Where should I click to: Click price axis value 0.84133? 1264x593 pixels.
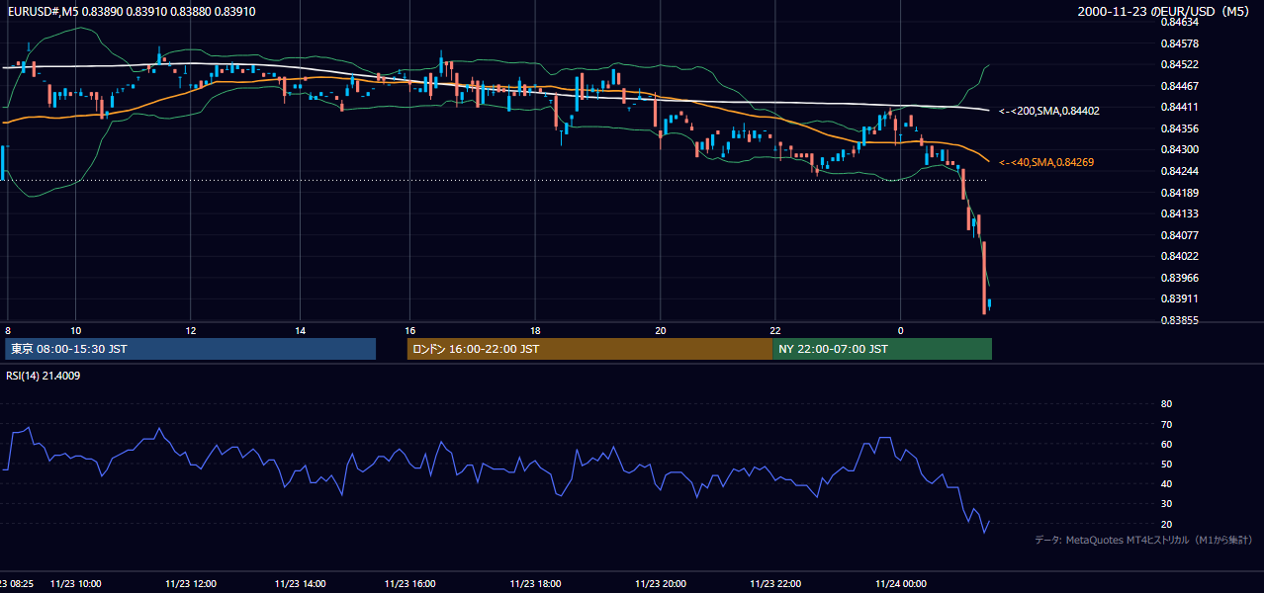tap(1179, 213)
